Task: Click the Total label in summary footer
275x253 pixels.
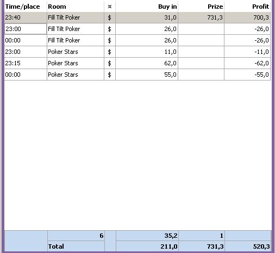Action: pos(56,246)
